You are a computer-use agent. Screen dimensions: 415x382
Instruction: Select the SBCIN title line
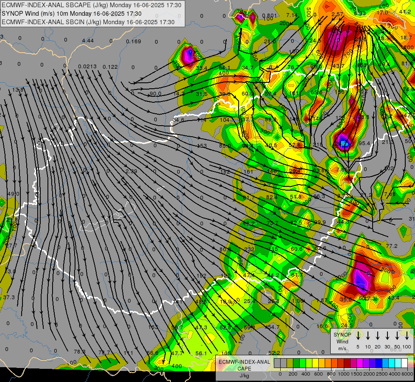(88, 22)
